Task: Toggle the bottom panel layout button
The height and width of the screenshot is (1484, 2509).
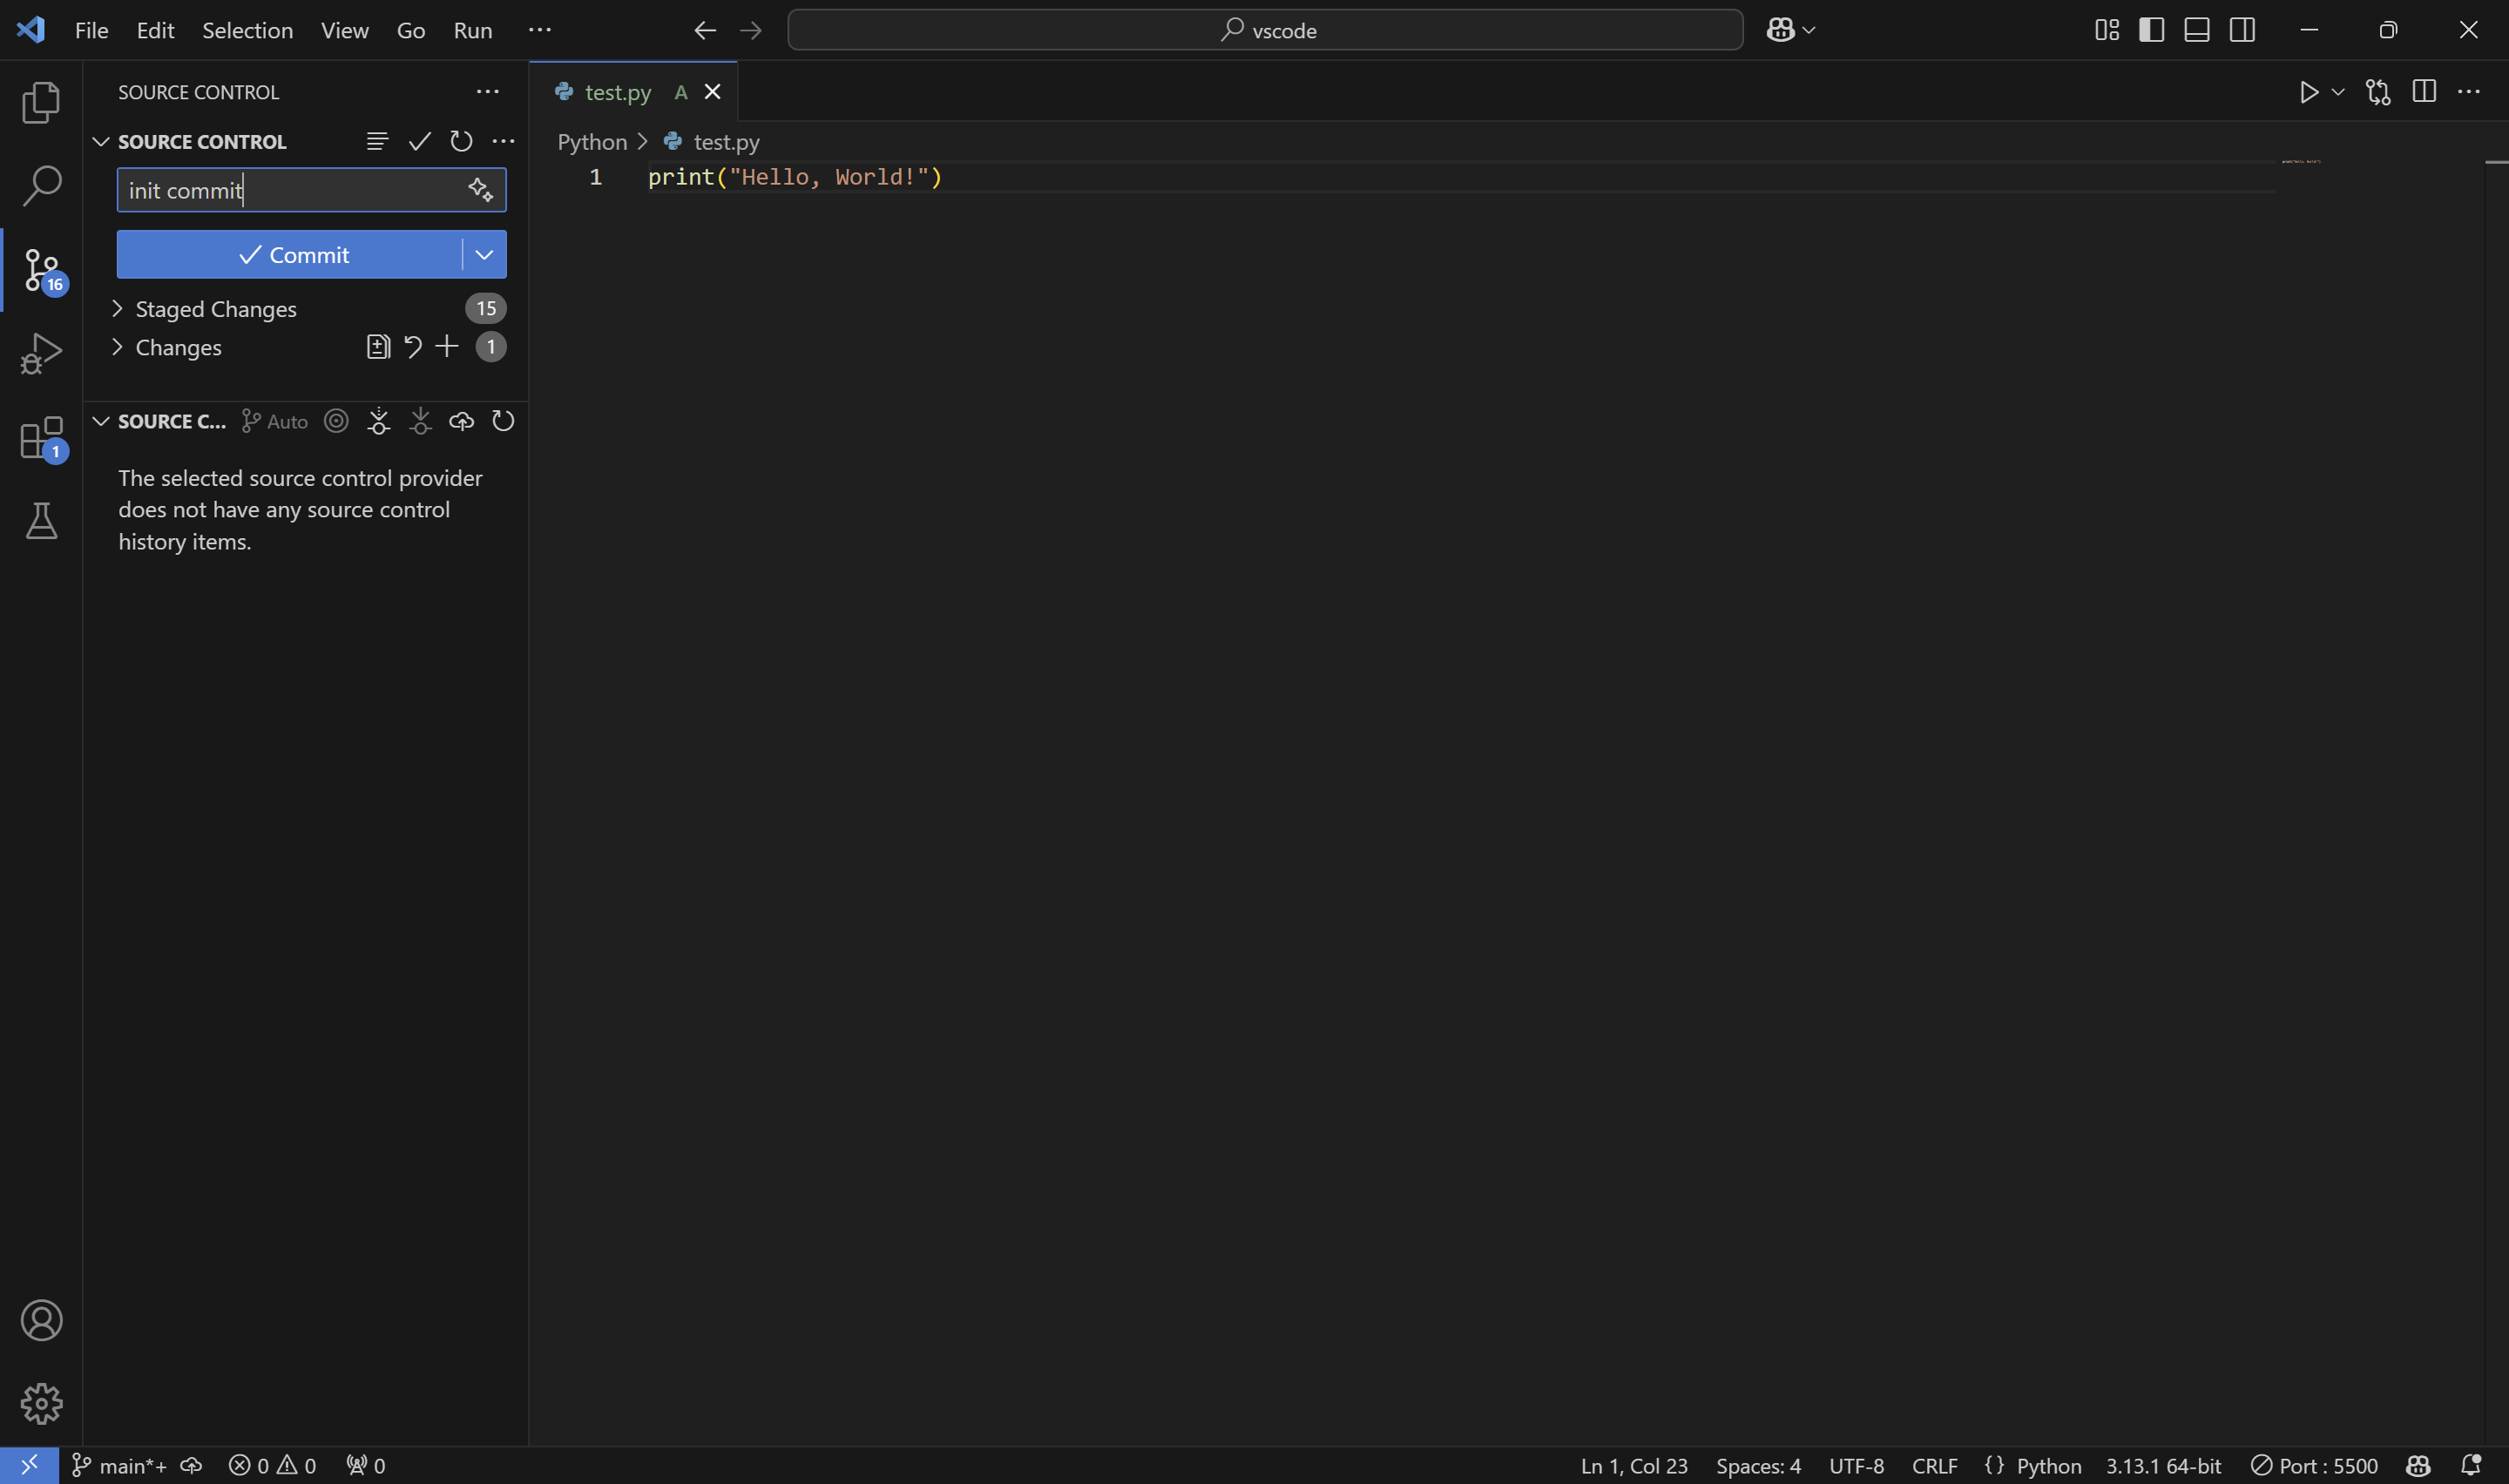Action: [x=2196, y=30]
